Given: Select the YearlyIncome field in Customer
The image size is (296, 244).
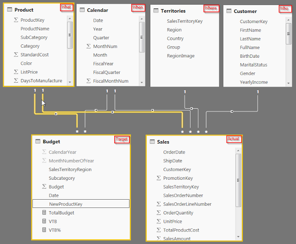Looking at the screenshot, I should 254,82.
